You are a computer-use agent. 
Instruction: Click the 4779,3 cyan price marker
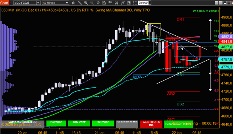[226, 67]
